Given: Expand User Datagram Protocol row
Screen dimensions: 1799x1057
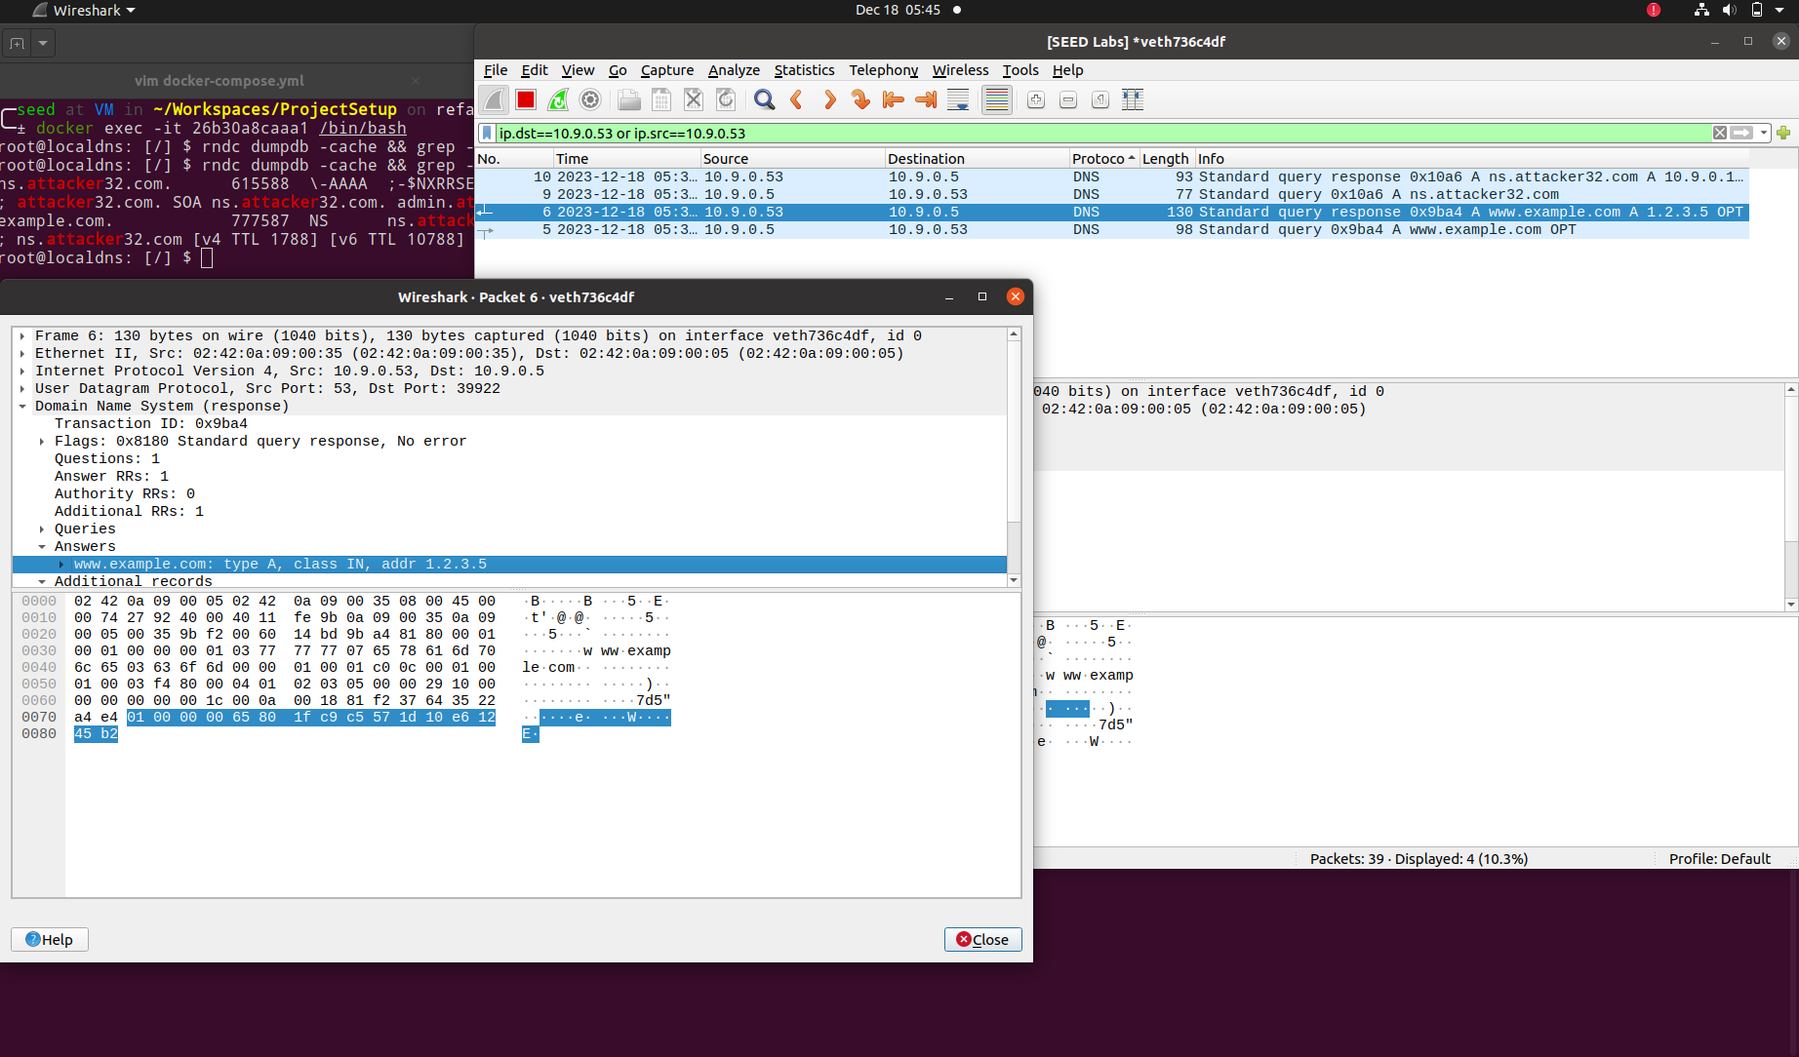Looking at the screenshot, I should (x=22, y=389).
